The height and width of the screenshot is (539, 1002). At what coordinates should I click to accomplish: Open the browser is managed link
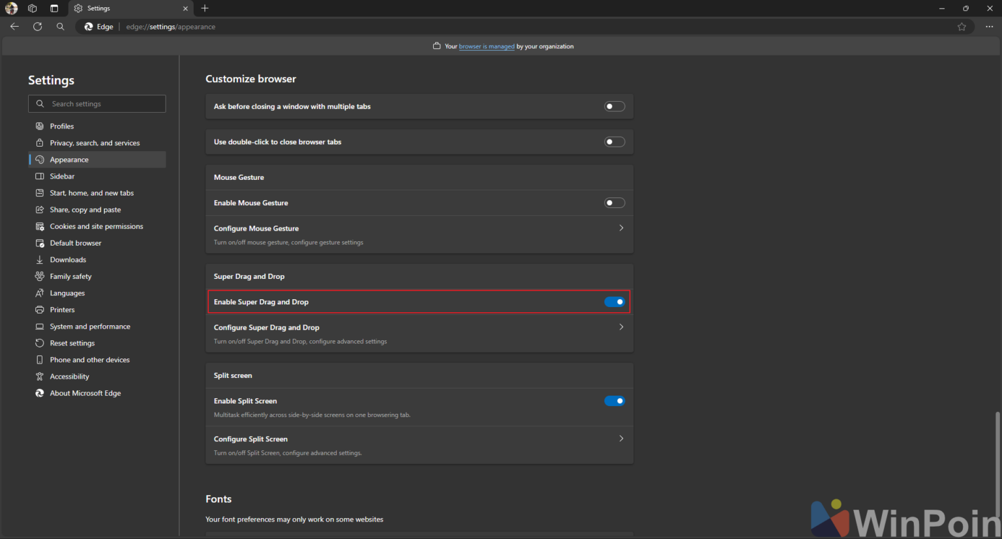coord(486,46)
